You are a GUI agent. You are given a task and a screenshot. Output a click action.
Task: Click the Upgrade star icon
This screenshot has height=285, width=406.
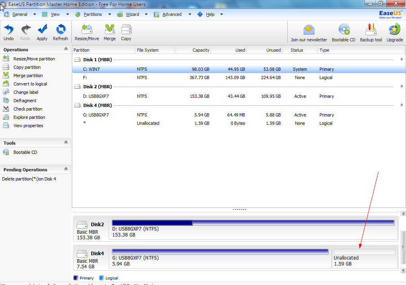pyautogui.click(x=394, y=29)
